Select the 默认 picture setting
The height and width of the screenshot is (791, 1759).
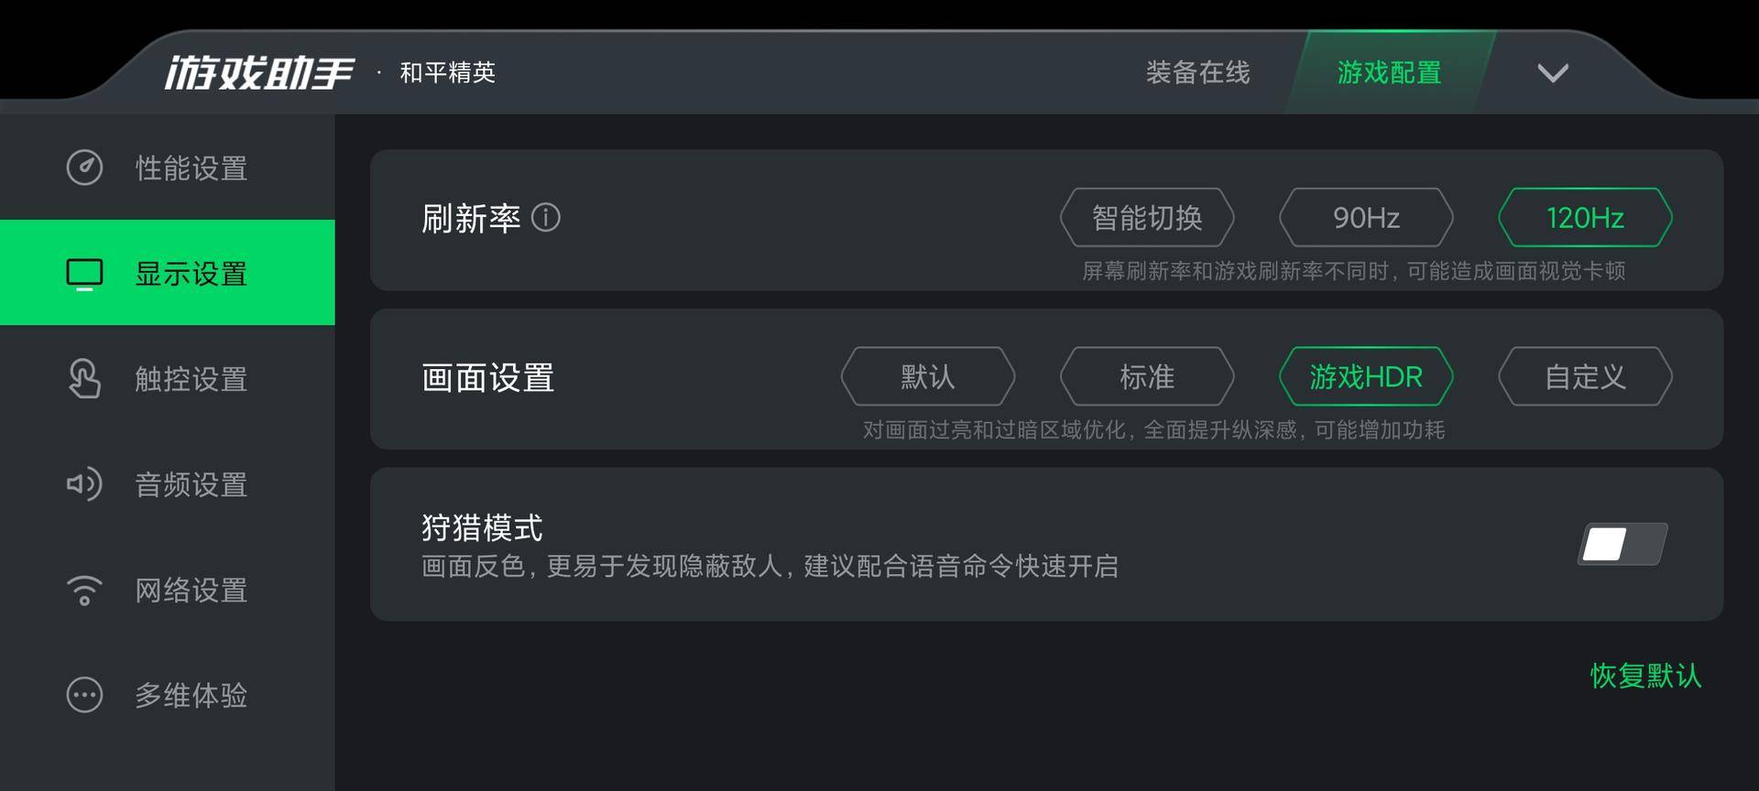tap(928, 376)
